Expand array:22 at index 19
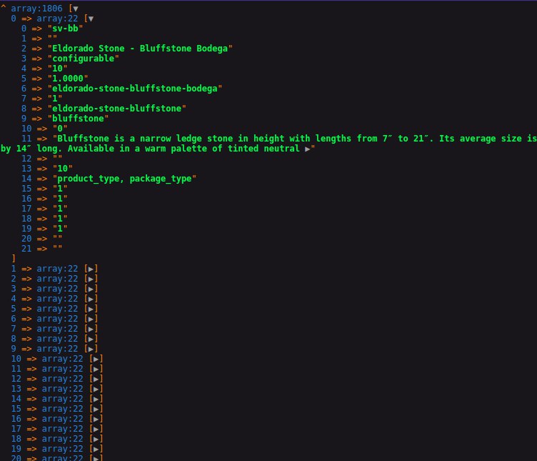Image resolution: width=537 pixels, height=461 pixels. pyautogui.click(x=96, y=449)
